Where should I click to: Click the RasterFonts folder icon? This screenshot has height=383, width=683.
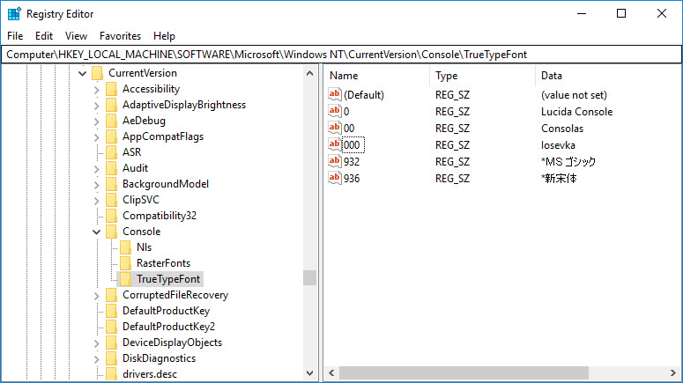click(125, 263)
